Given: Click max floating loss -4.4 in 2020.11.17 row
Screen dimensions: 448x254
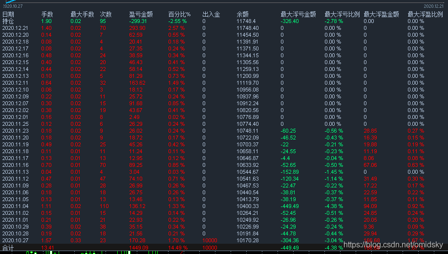Looking at the screenshot, I should (285, 159).
